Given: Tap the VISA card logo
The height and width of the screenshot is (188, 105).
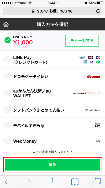Looking at the screenshot, I should [x=82, y=58].
